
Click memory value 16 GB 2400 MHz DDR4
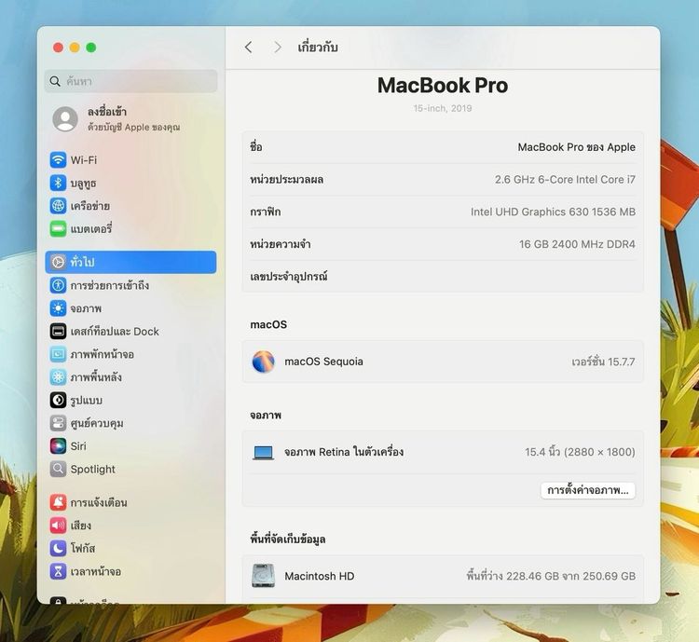coord(577,244)
